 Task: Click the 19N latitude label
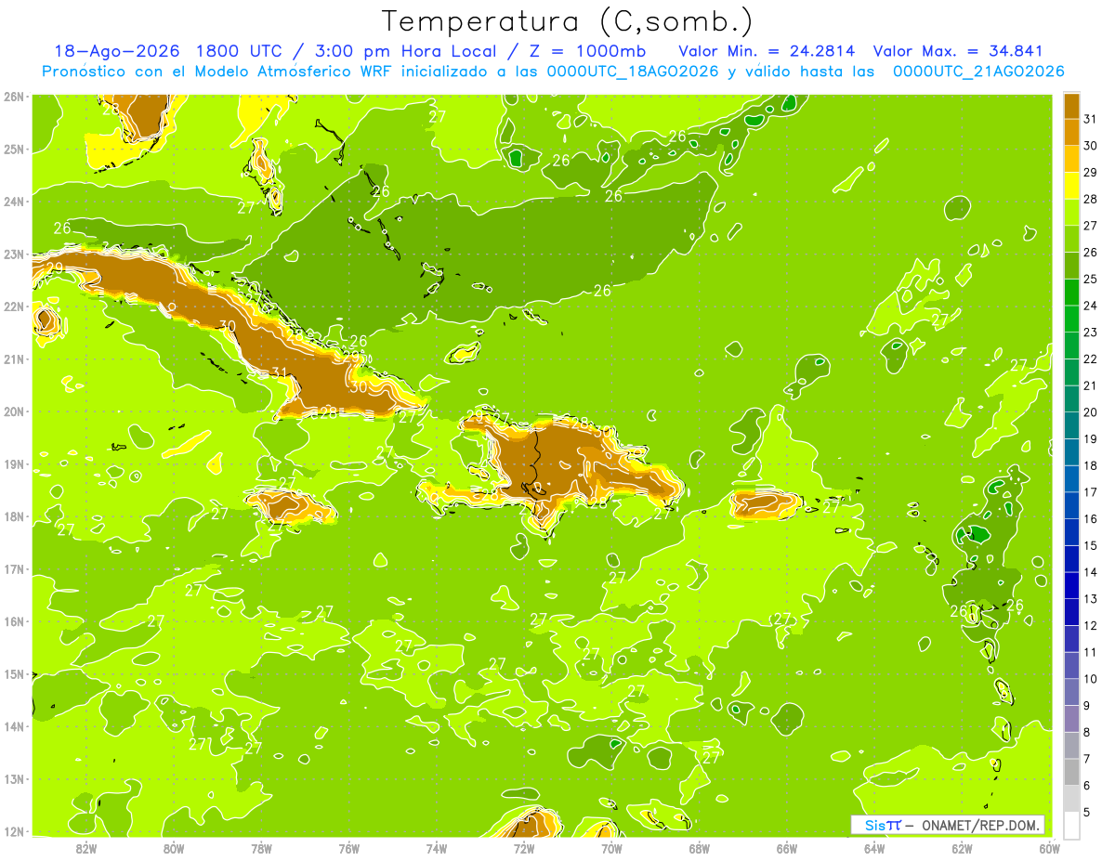click(x=13, y=463)
